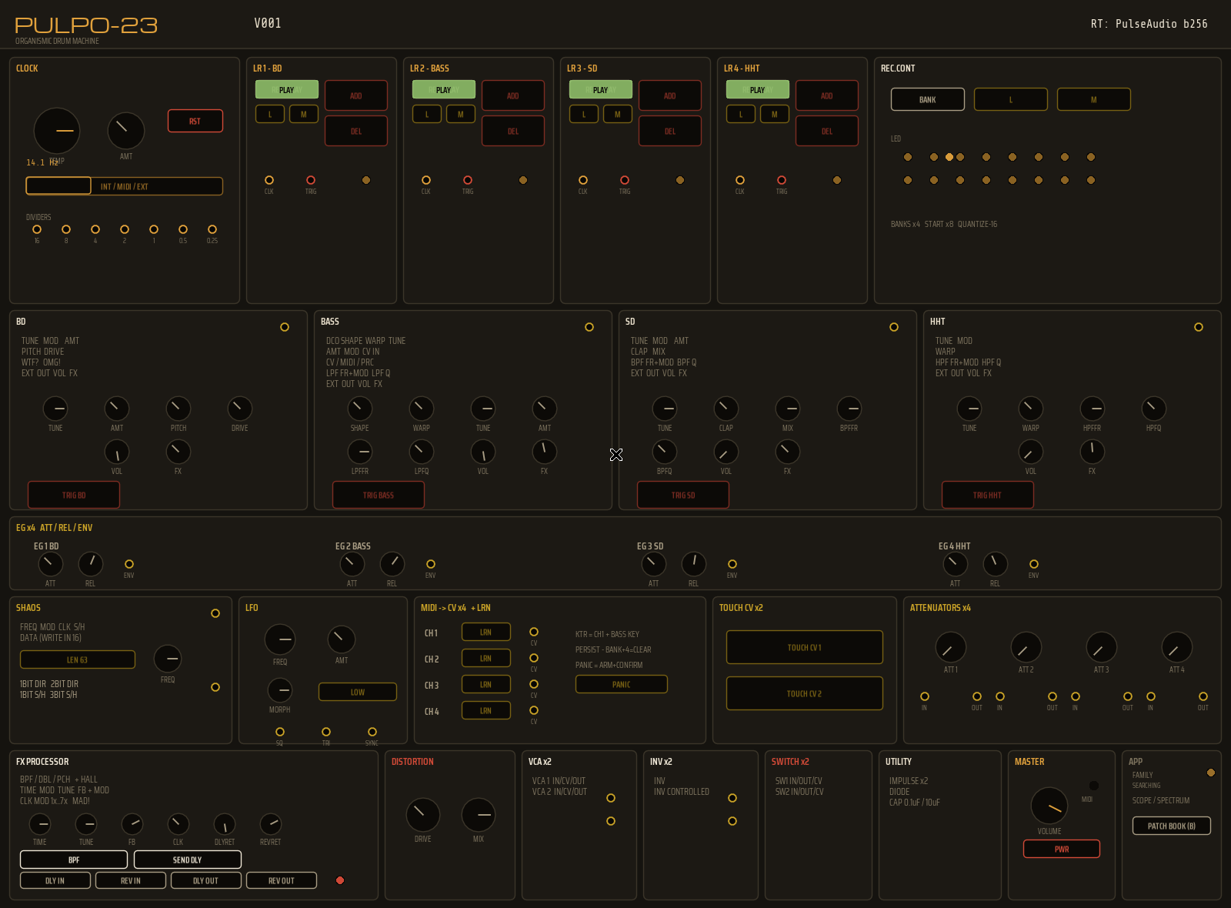Click the CLK jack of LR1 - BD
1231x908 pixels.
tap(269, 180)
